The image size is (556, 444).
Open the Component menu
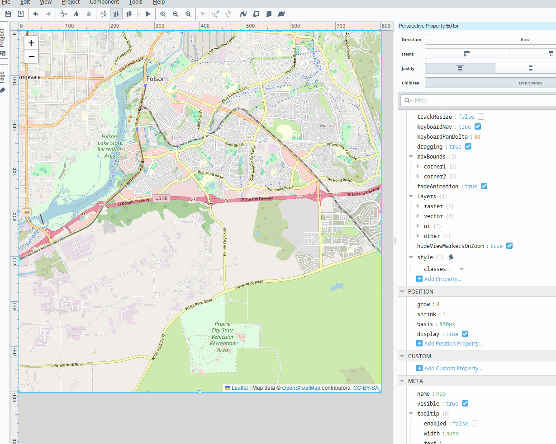104,2
